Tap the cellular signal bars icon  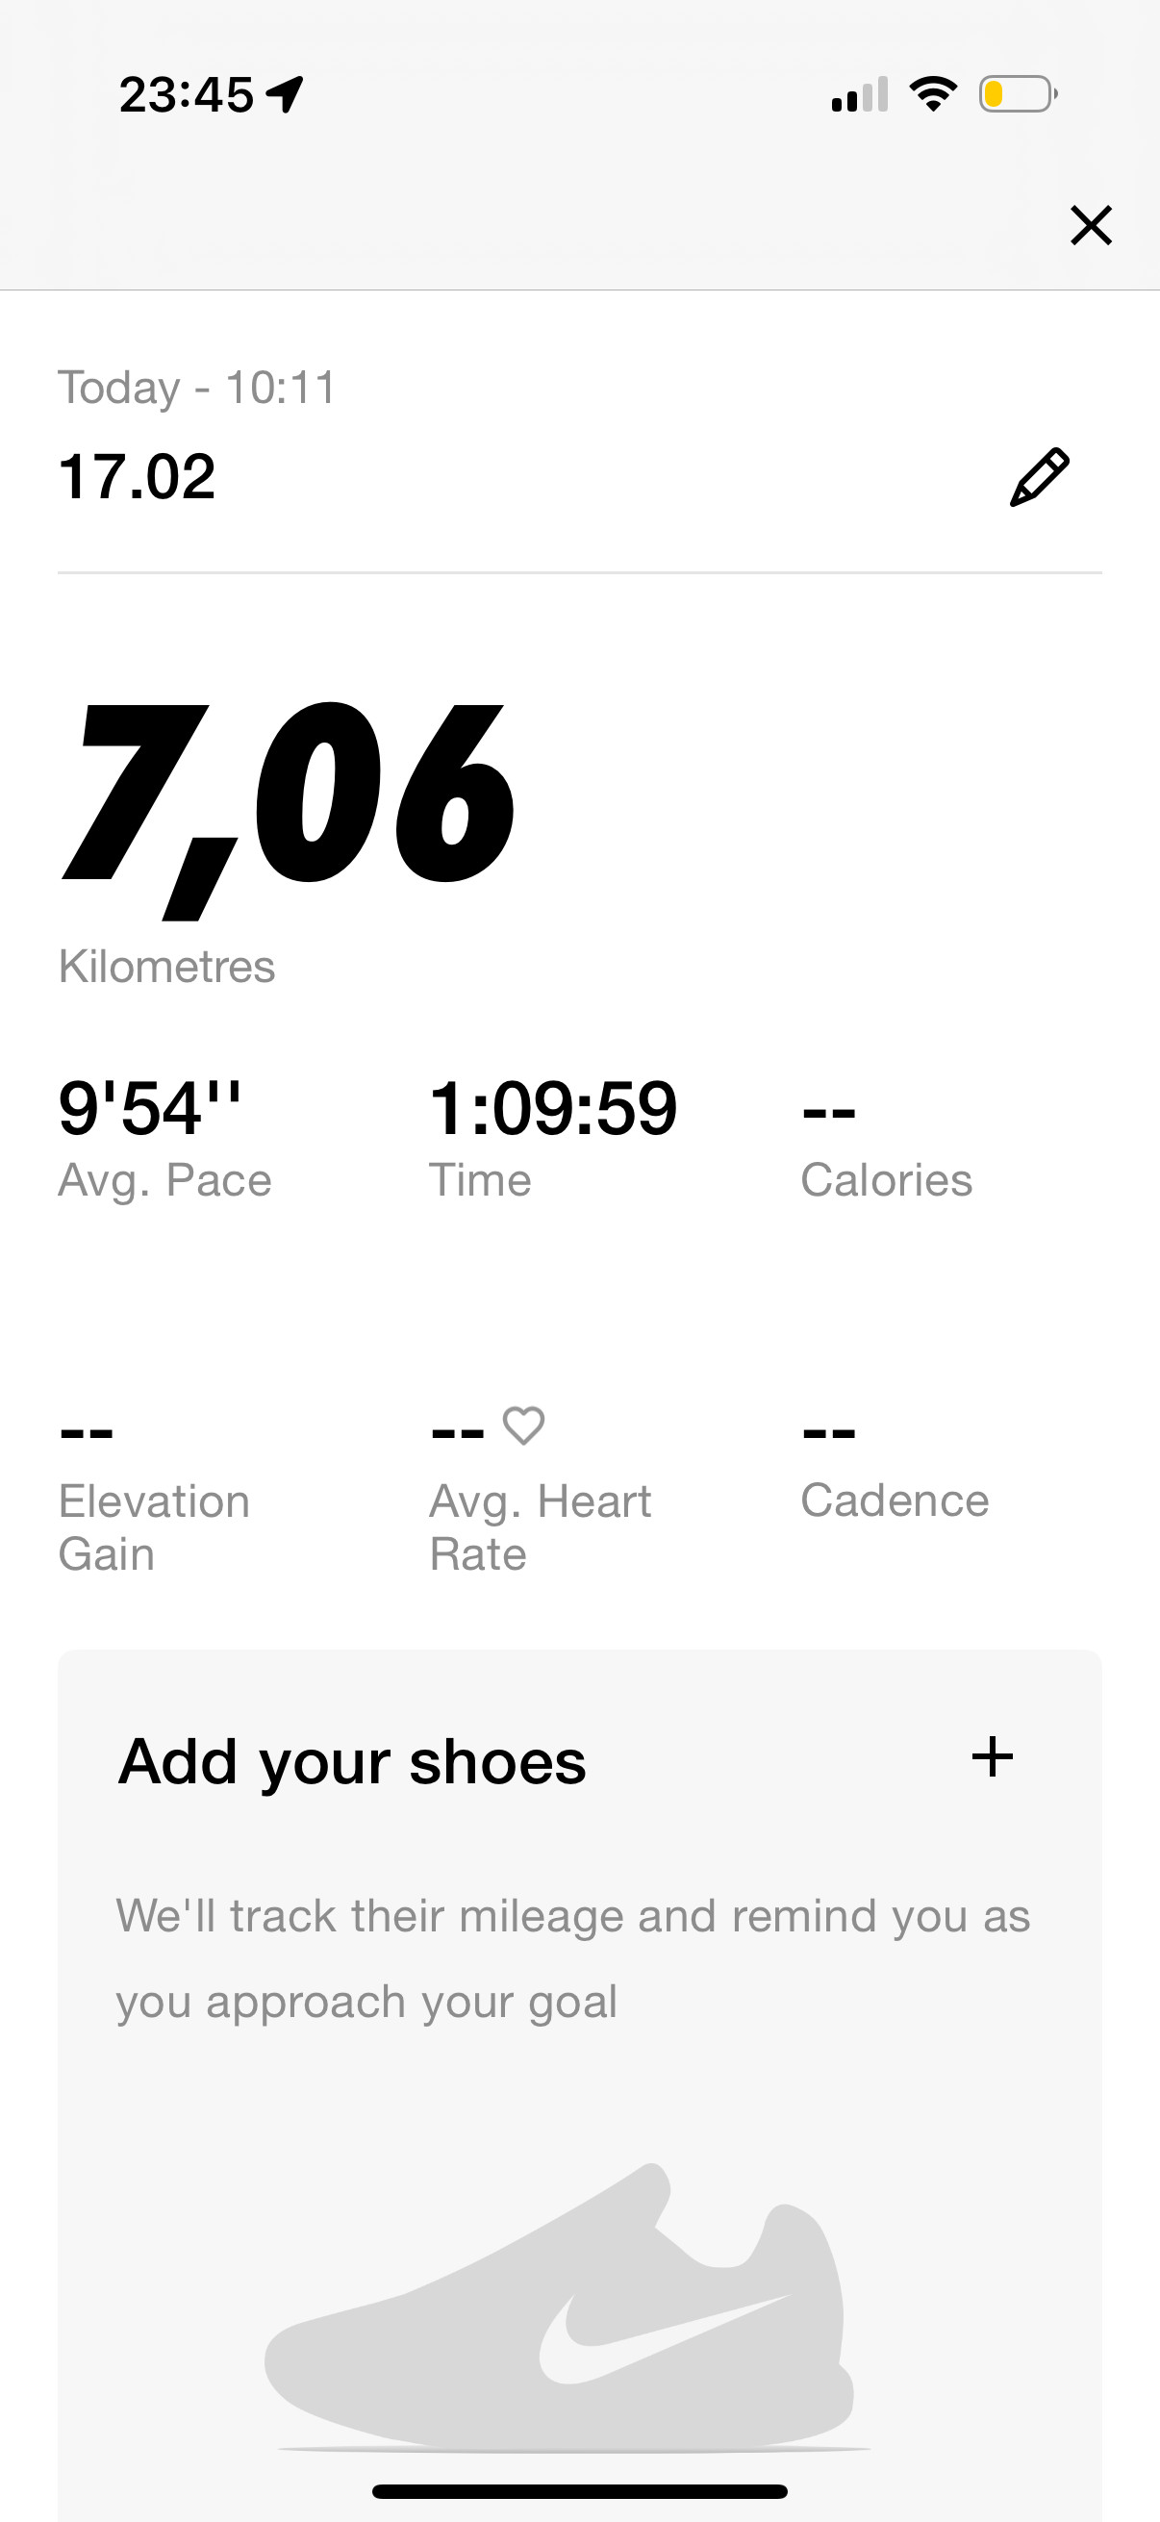[860, 94]
